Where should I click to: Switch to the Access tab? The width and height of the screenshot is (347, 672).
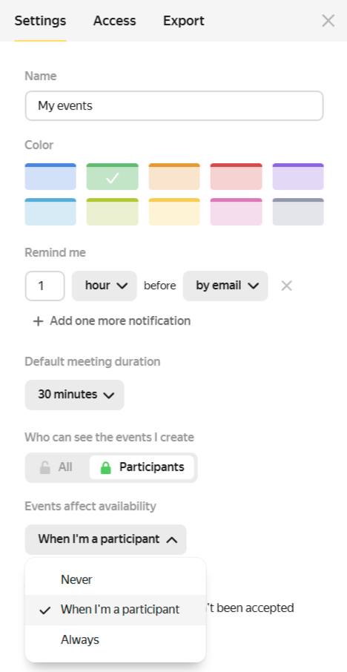[114, 21]
